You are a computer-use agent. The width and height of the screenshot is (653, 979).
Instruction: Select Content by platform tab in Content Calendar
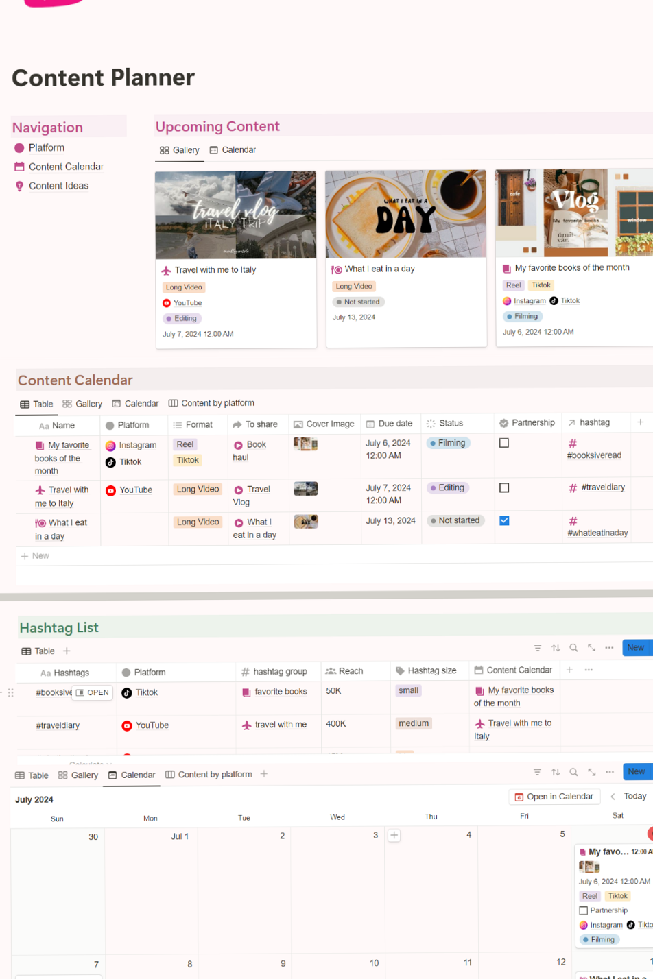[211, 403]
